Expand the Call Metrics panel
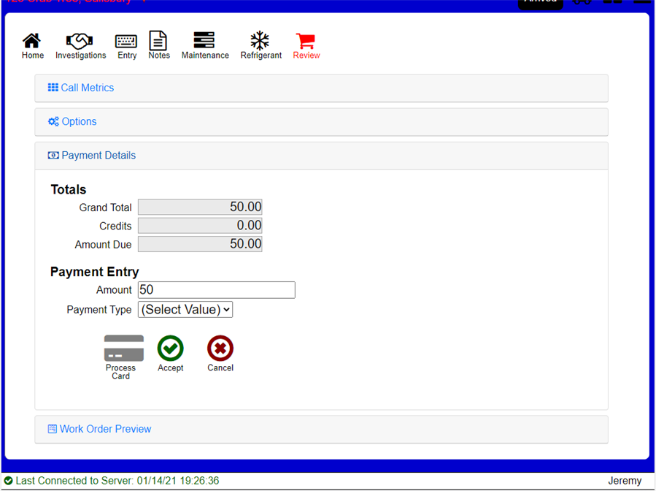 88,88
